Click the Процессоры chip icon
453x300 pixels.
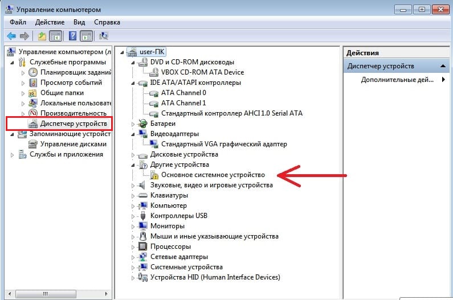142,246
